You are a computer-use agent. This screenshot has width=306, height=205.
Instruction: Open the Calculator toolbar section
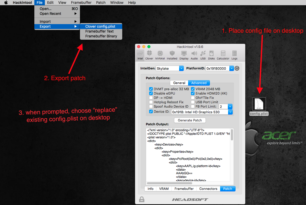(x=223, y=55)
